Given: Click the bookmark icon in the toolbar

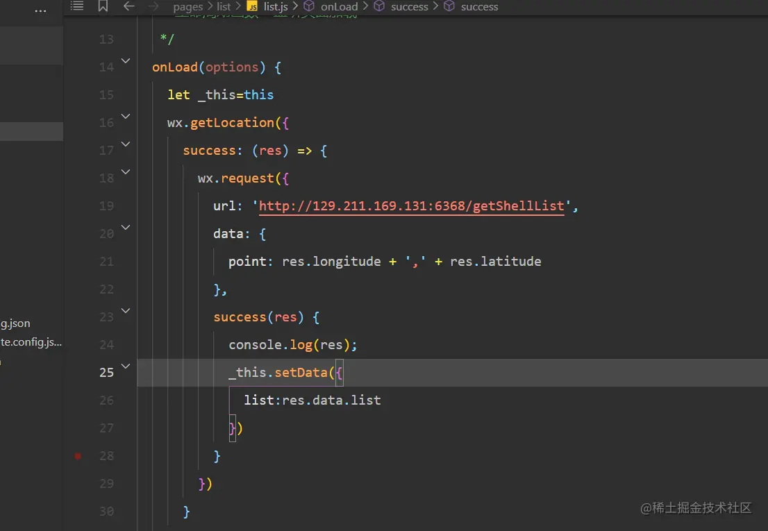Looking at the screenshot, I should pos(103,6).
